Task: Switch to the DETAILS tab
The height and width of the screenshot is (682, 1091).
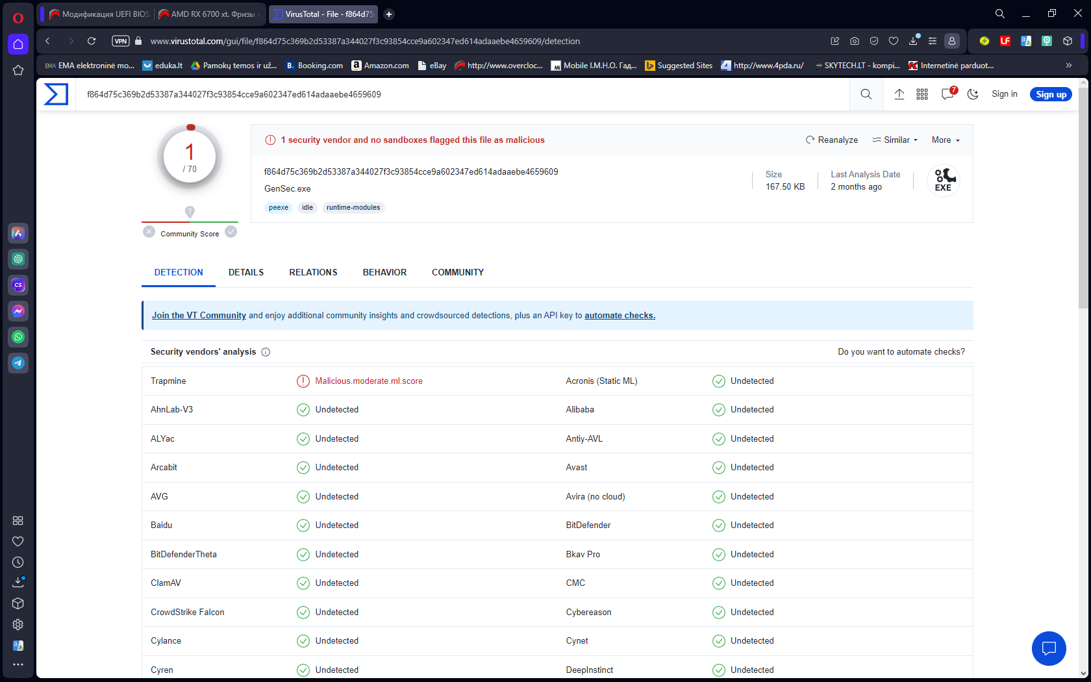Action: pyautogui.click(x=246, y=273)
